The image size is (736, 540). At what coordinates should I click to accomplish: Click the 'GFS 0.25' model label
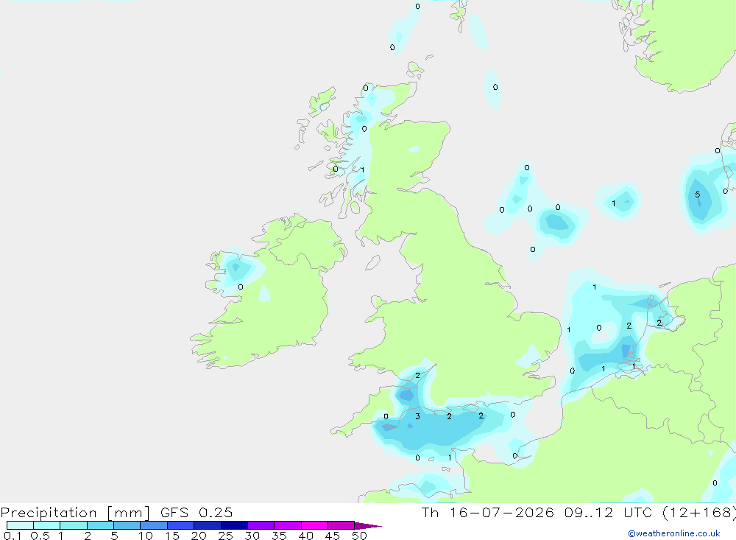tap(197, 513)
